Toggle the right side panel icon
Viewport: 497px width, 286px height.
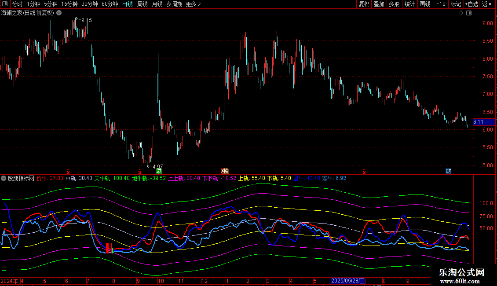[469, 13]
